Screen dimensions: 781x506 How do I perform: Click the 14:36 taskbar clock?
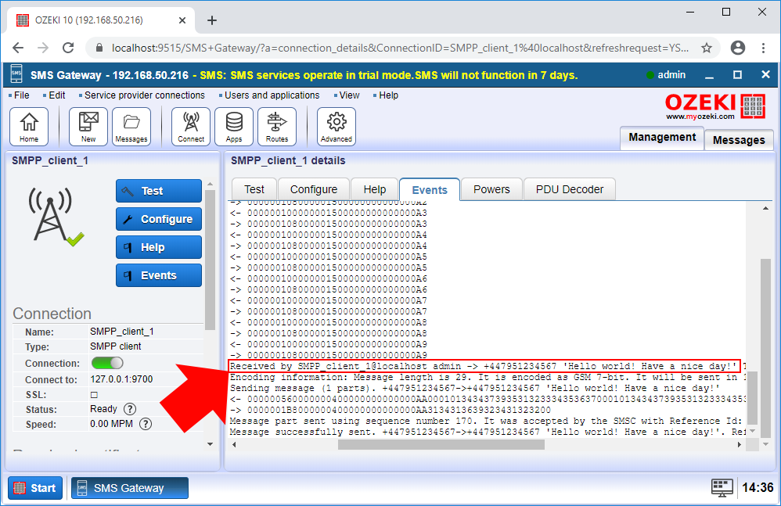click(758, 487)
